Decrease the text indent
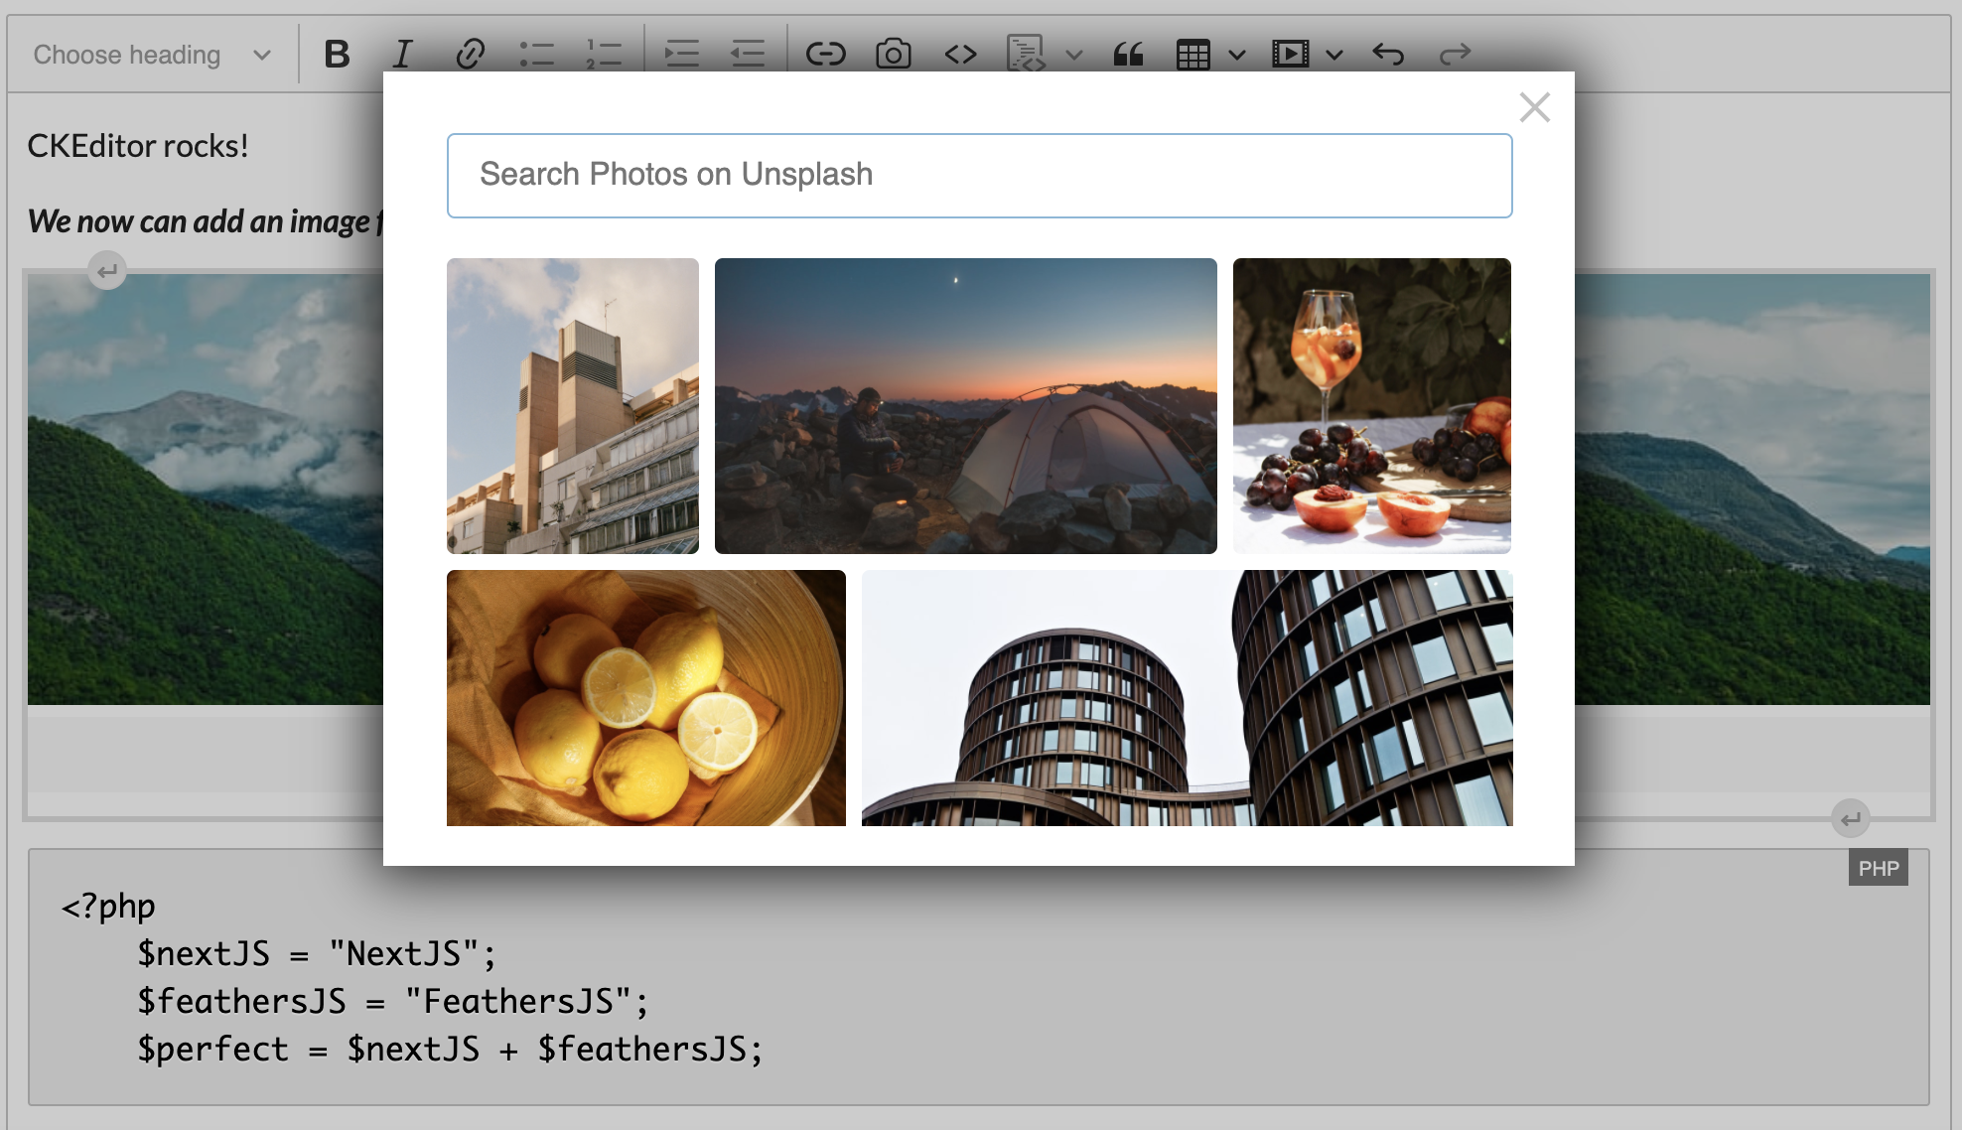 [x=748, y=54]
